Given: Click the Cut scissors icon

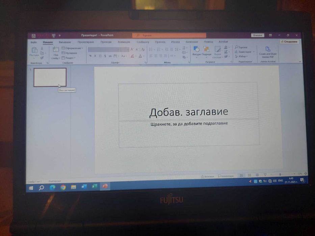Looking at the screenshot, I should click(42, 48).
